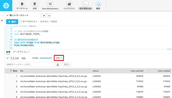The width and height of the screenshot is (172, 98).
Task: Click the editor horizontal scrollbar handle
Action: coord(170,49)
